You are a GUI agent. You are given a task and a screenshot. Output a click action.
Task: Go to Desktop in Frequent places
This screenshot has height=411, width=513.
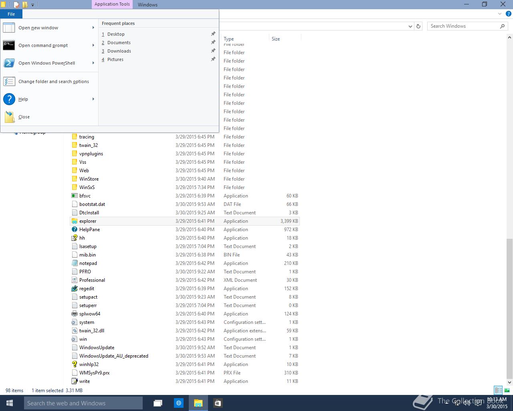coord(116,34)
